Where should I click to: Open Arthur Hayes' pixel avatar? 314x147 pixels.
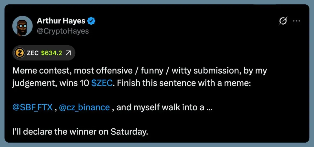pos(22,26)
